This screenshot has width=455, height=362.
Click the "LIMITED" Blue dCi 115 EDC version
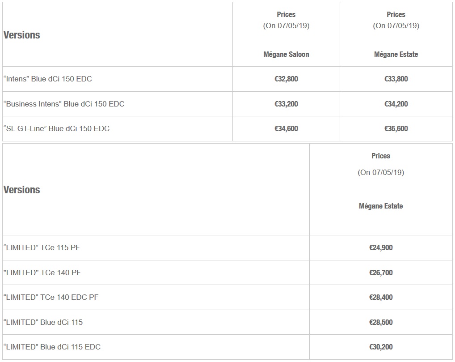point(52,347)
